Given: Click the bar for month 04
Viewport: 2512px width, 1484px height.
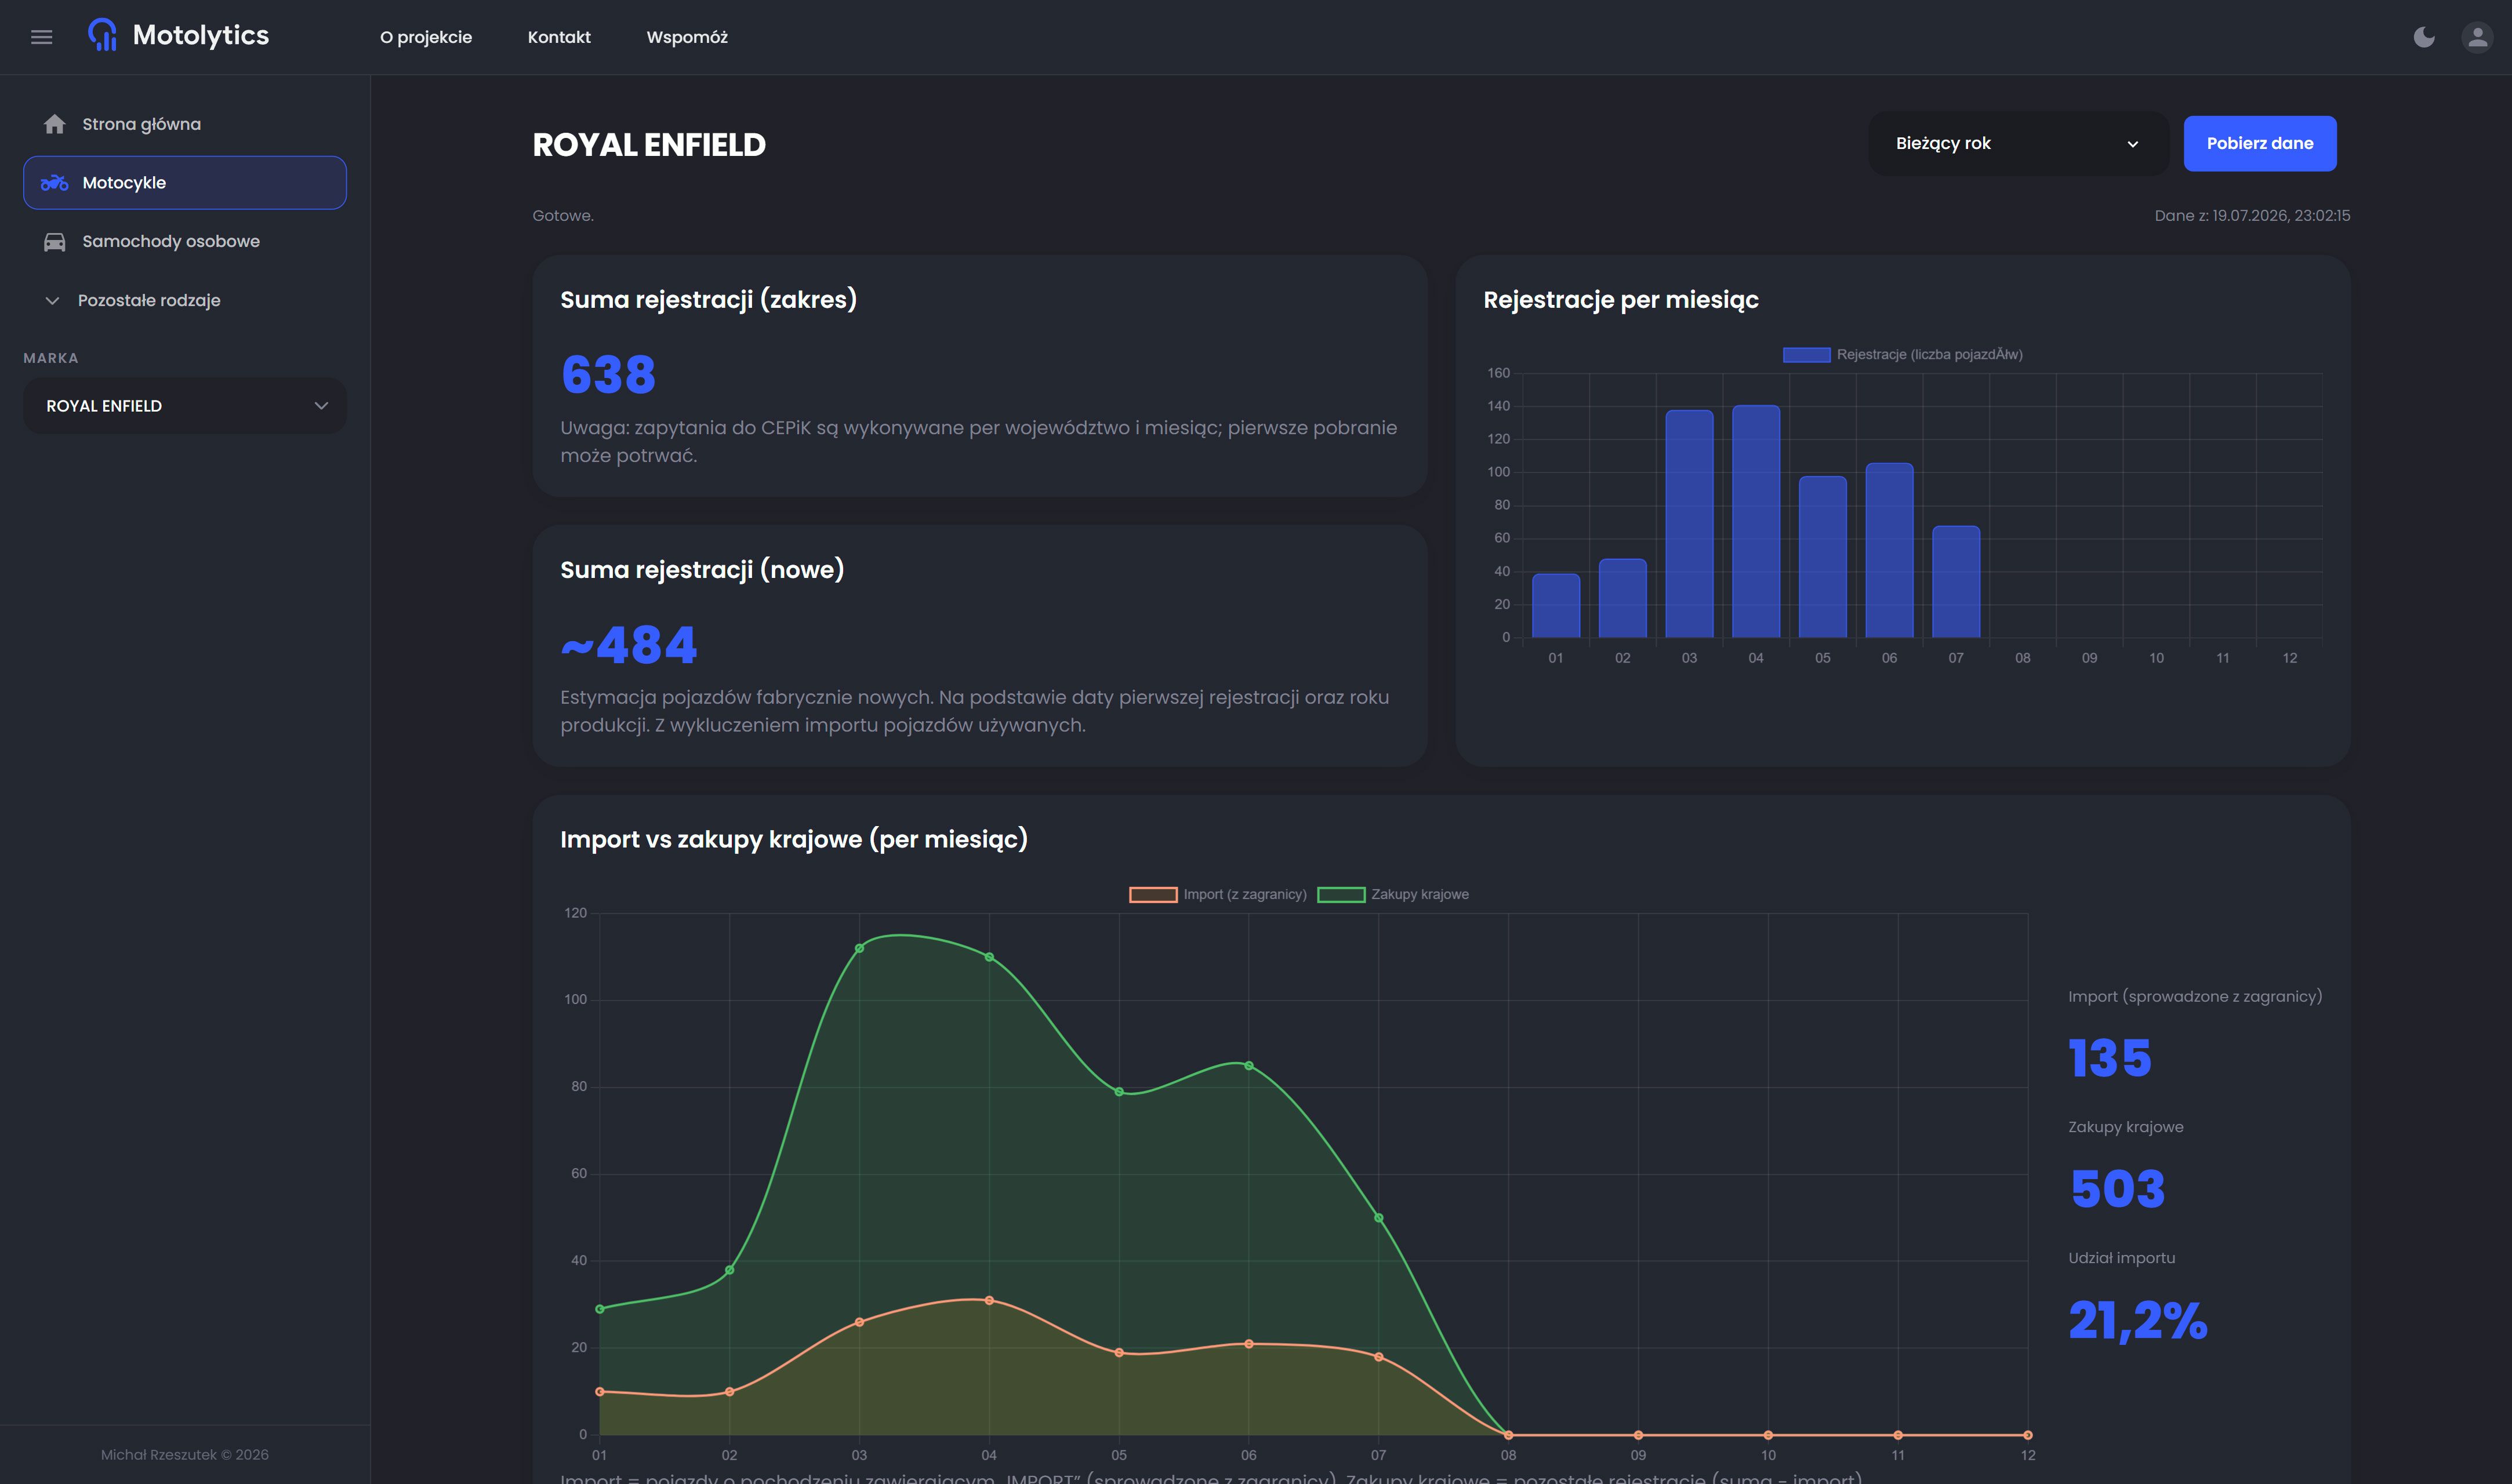Looking at the screenshot, I should [x=1756, y=521].
